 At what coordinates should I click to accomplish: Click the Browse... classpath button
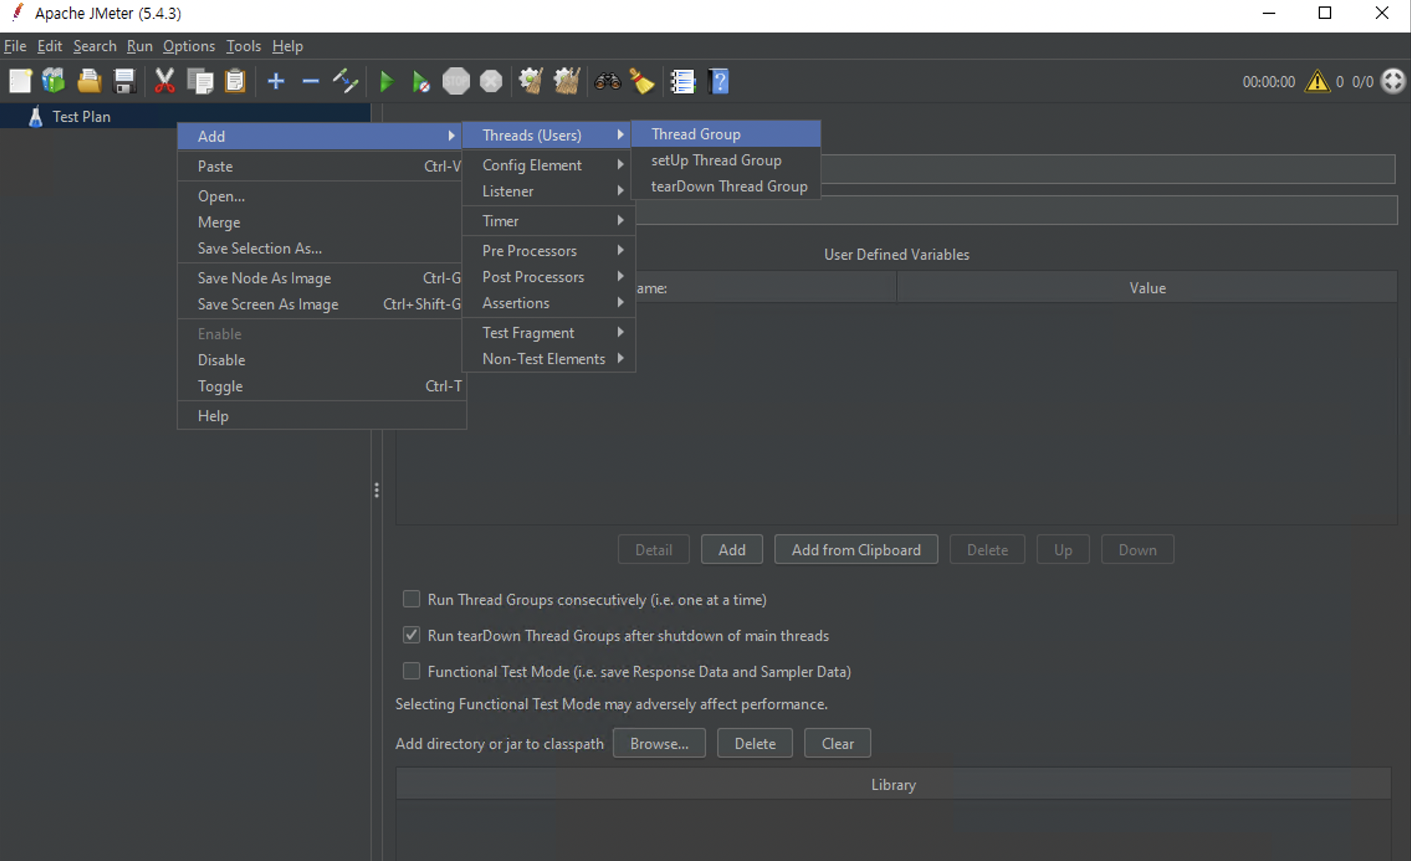659,743
